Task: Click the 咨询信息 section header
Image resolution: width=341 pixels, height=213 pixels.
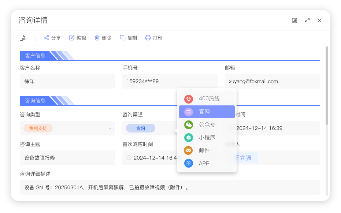Action: pos(35,101)
